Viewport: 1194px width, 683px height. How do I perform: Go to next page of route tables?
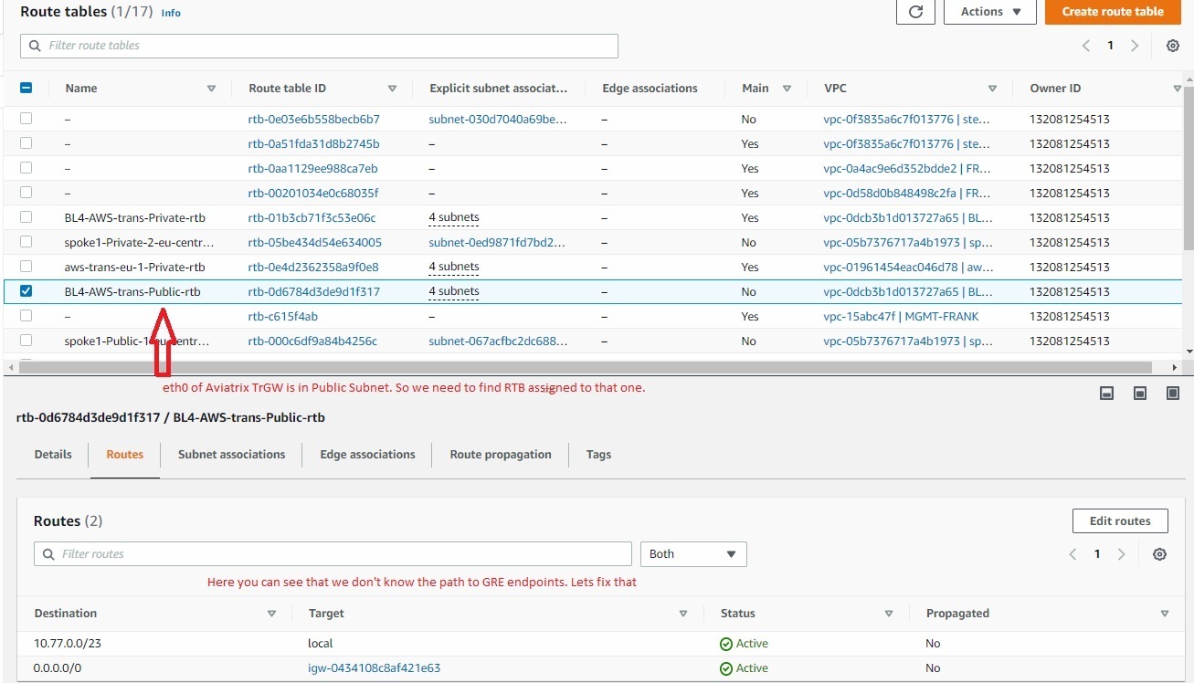(1135, 46)
